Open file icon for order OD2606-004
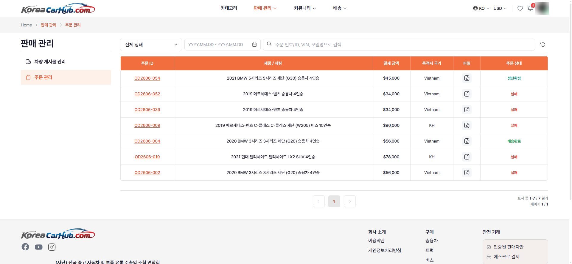 (x=467, y=141)
